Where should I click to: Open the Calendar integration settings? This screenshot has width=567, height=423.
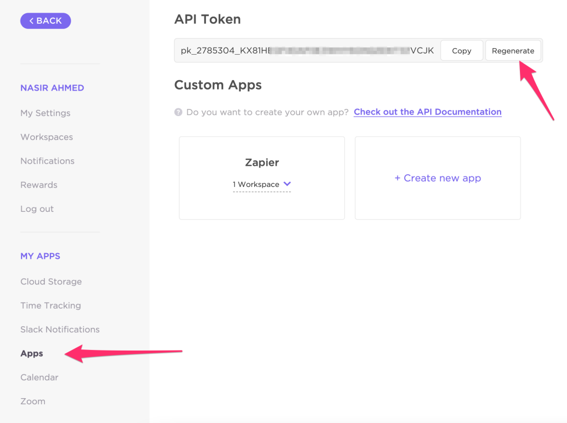pos(39,377)
